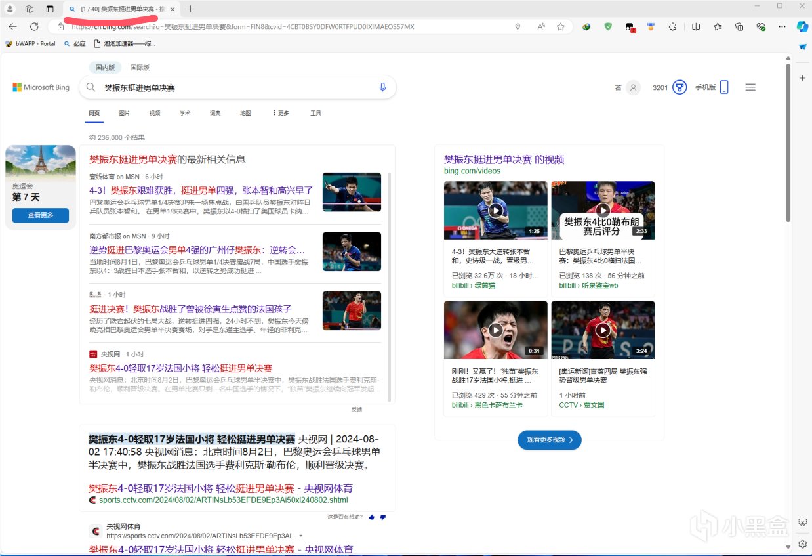Open the Bing hamburger menu
Screen dimensions: 812x556
750,87
